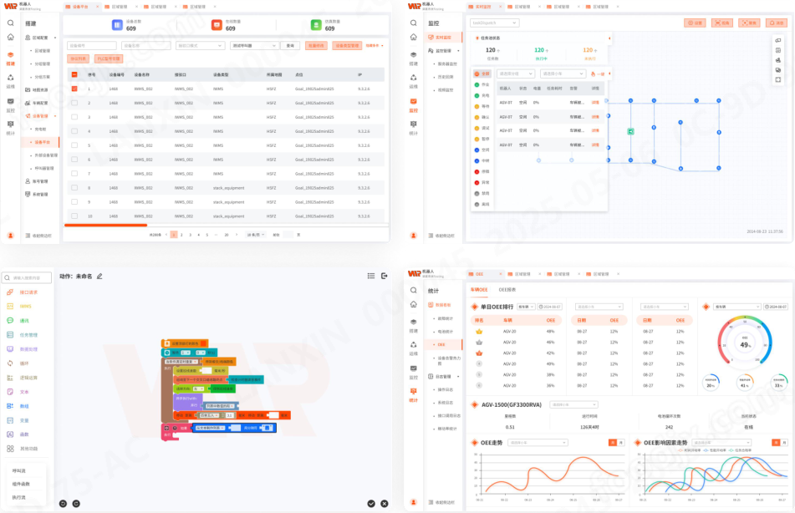Click the top label icon in the monitoring map toolbar
The width and height of the screenshot is (795, 513).
click(777, 40)
